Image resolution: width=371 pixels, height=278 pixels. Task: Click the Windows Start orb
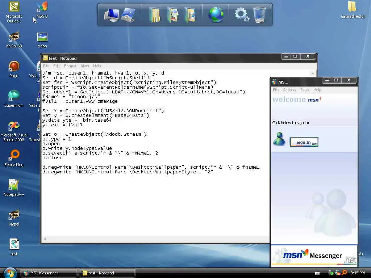pyautogui.click(x=10, y=273)
